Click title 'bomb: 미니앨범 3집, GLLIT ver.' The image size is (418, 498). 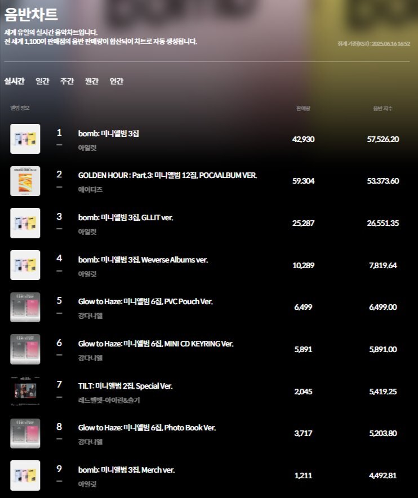click(126, 217)
